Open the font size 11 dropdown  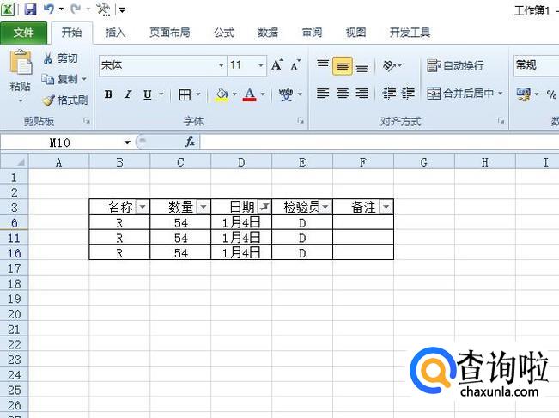tap(260, 65)
